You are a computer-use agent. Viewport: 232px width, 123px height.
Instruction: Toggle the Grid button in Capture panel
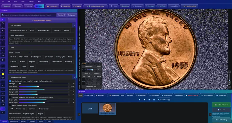80,95
